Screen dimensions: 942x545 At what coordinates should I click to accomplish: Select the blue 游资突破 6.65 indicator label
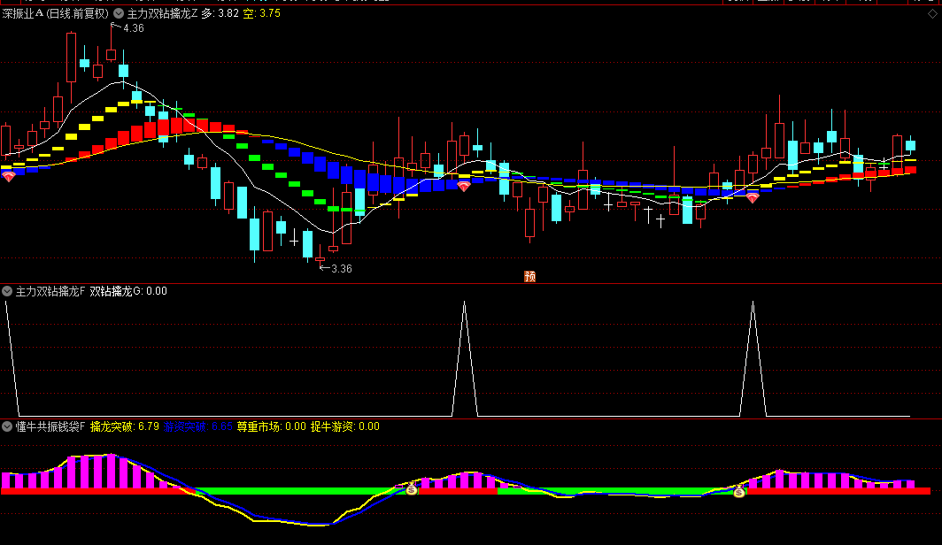198,426
